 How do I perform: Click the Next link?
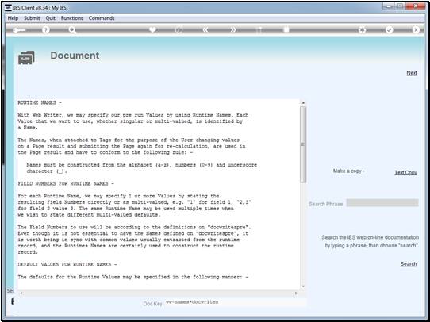[x=412, y=73]
